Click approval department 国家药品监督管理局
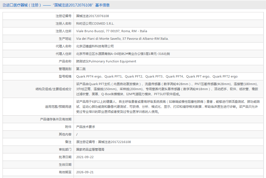The height and width of the screenshot is (178, 266). (x=90, y=149)
